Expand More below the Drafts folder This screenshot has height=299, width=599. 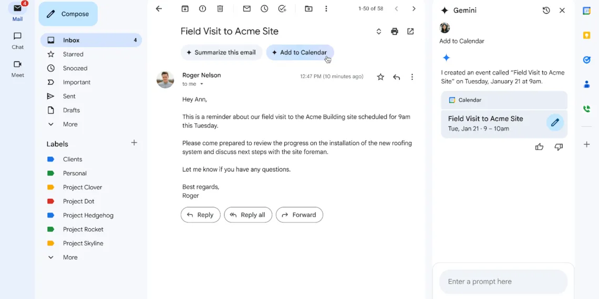coord(70,124)
